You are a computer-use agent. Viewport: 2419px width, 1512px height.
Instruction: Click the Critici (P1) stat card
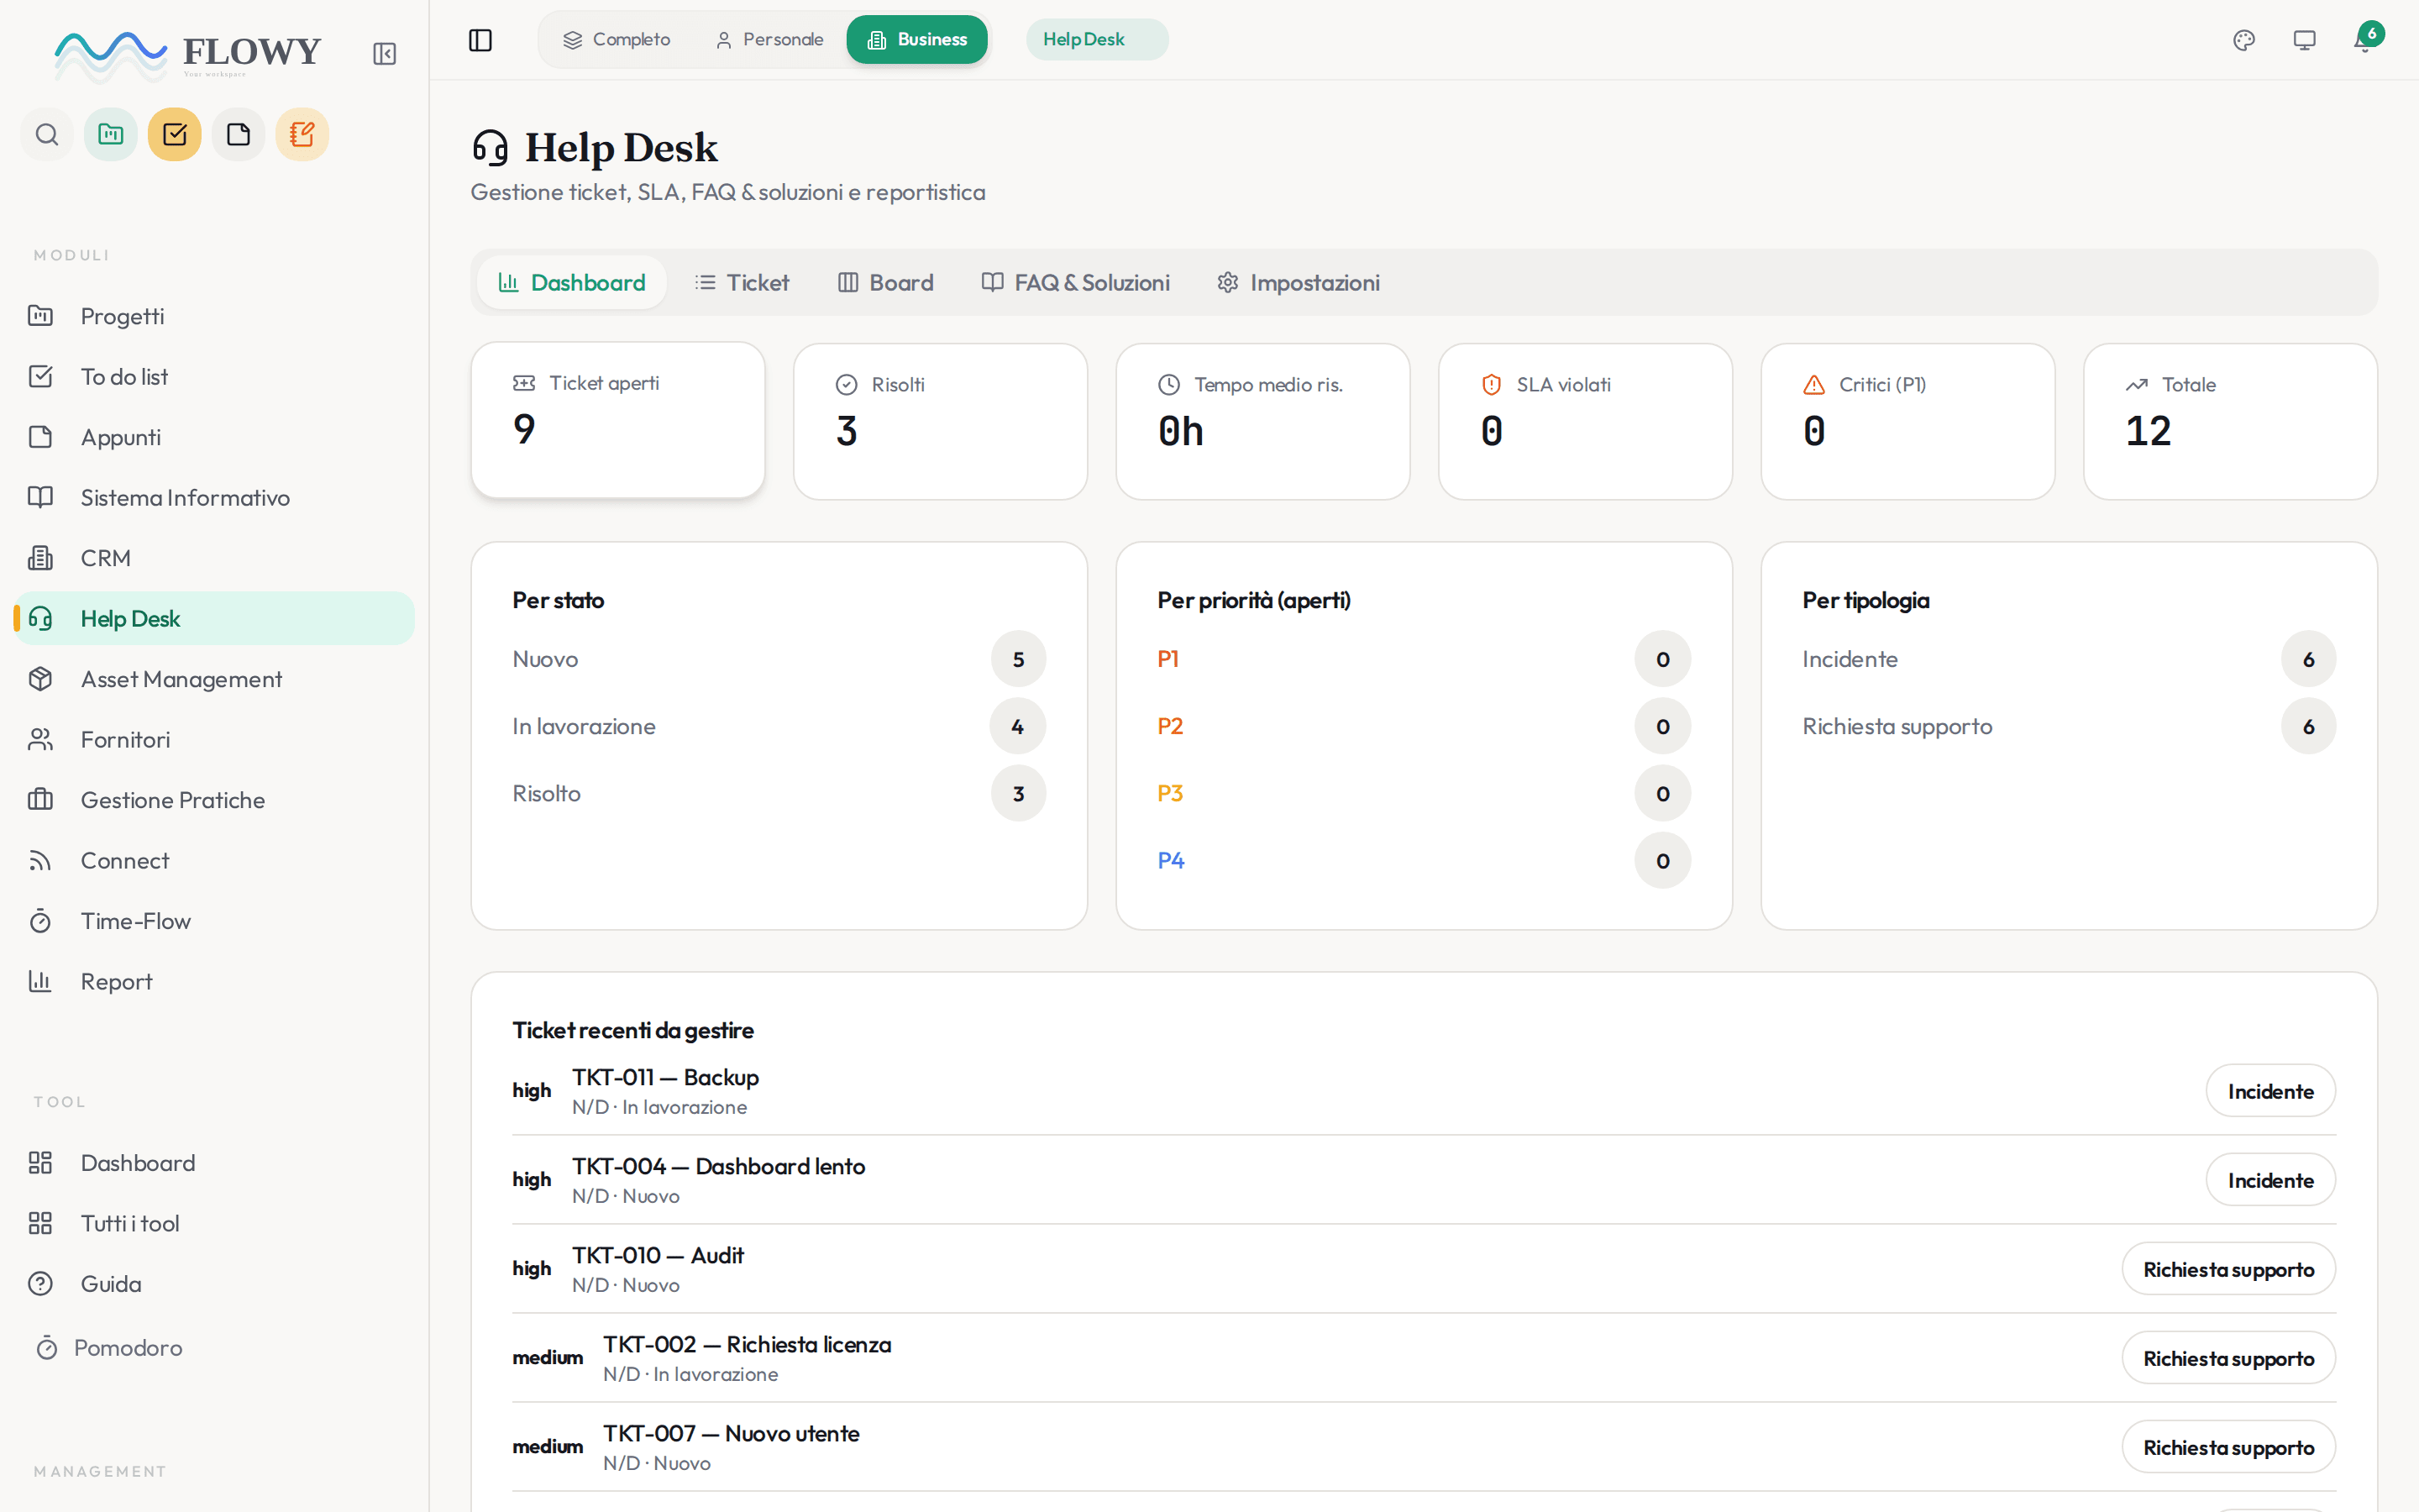point(1907,422)
